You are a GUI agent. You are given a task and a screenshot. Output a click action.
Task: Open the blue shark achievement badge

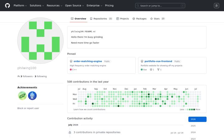pyautogui.click(x=32, y=96)
